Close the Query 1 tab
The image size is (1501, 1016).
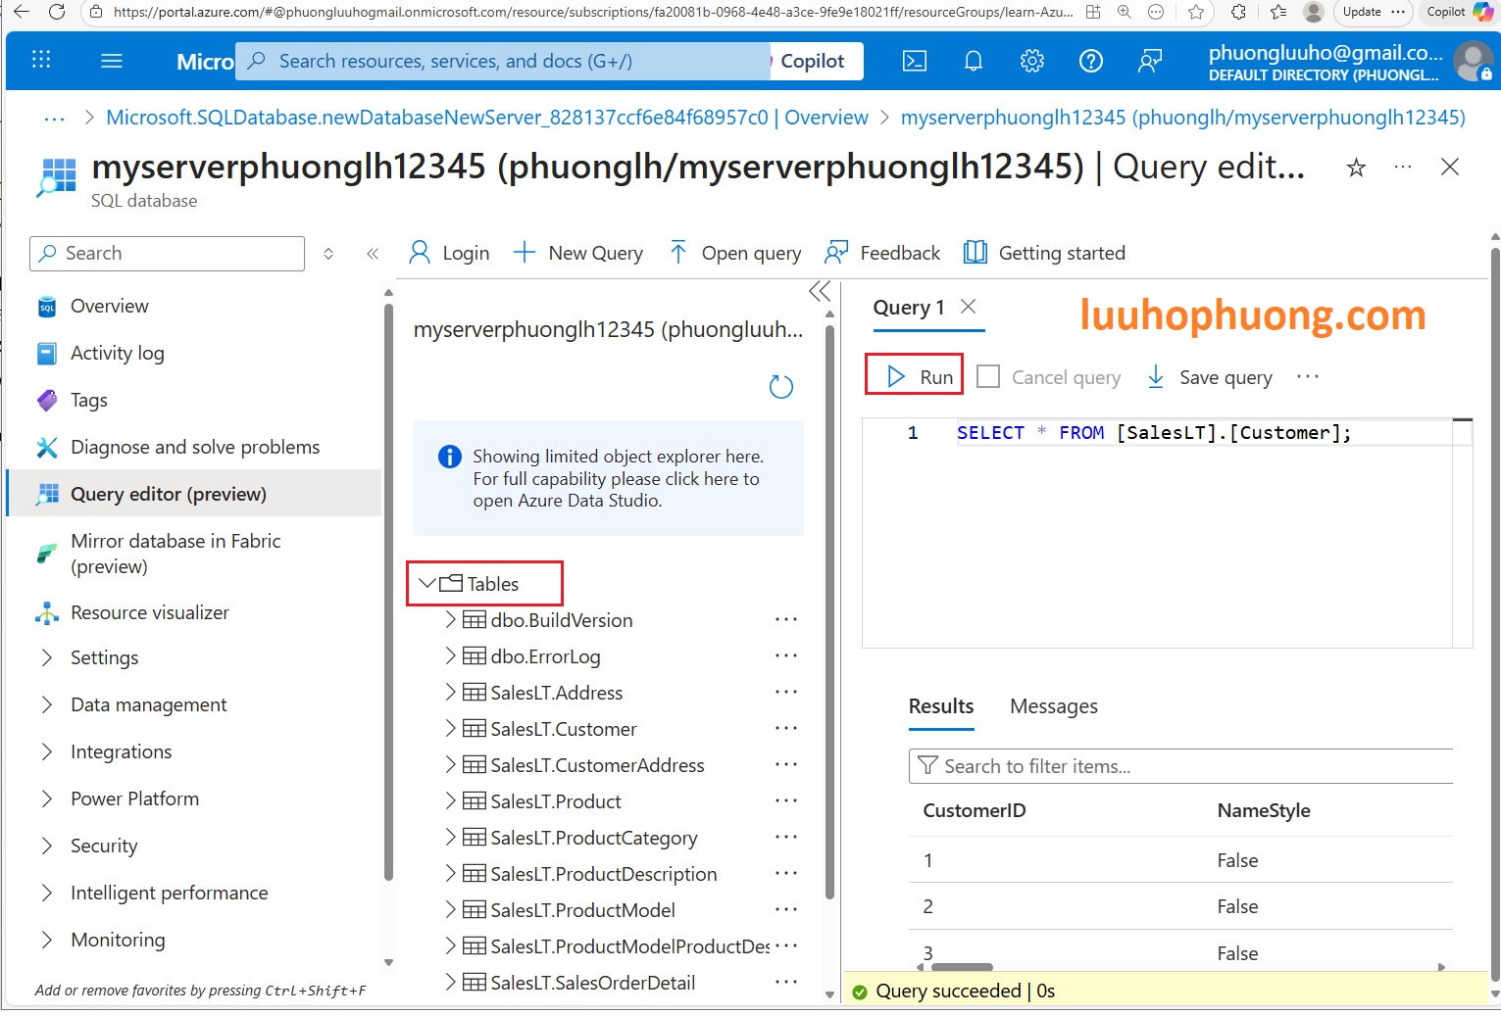[969, 307]
